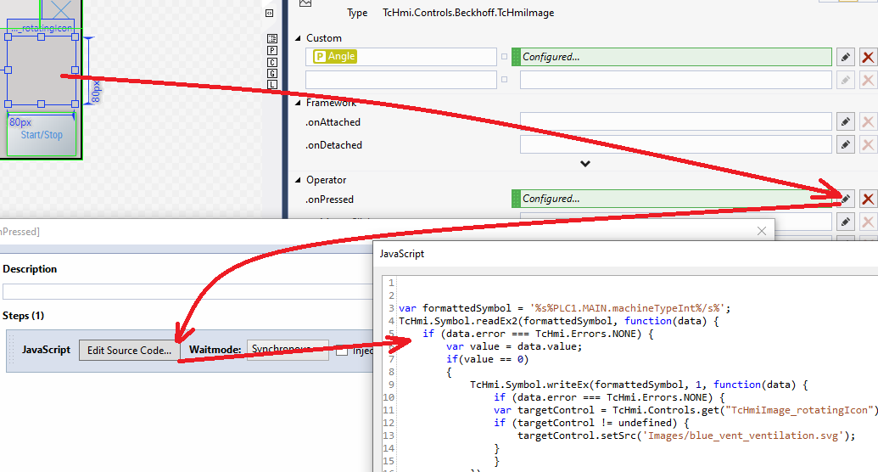Screen dimensions: 878x472
Task: Open editor for .onDetached event
Action: click(845, 145)
